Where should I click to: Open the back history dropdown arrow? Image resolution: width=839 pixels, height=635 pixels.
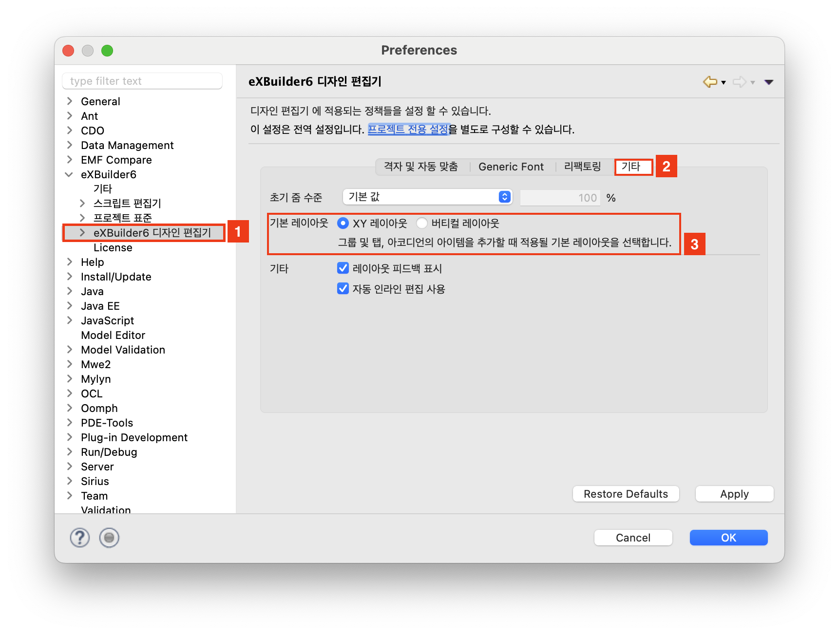click(x=724, y=82)
